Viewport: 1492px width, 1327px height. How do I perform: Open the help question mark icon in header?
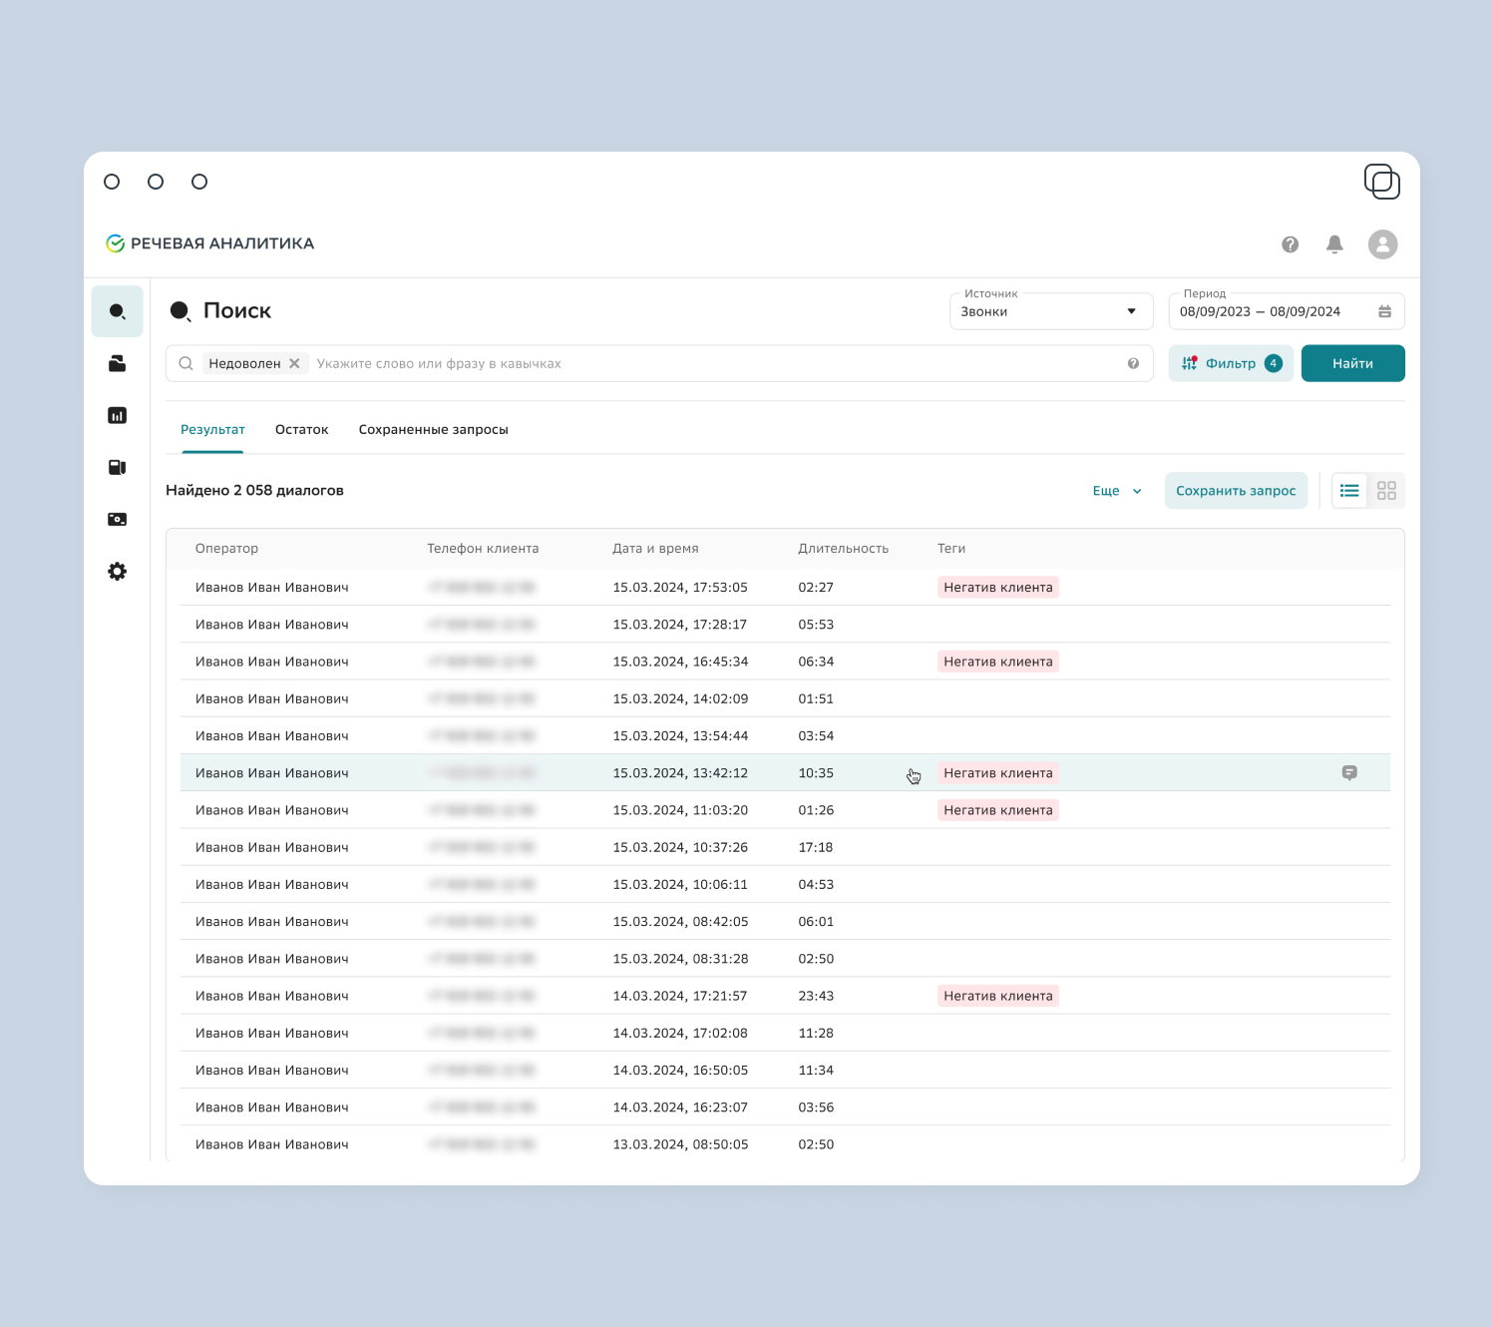point(1290,244)
